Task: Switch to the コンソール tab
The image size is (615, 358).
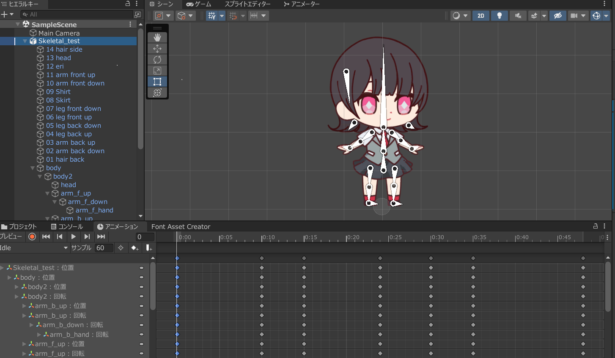Action: [x=67, y=226]
